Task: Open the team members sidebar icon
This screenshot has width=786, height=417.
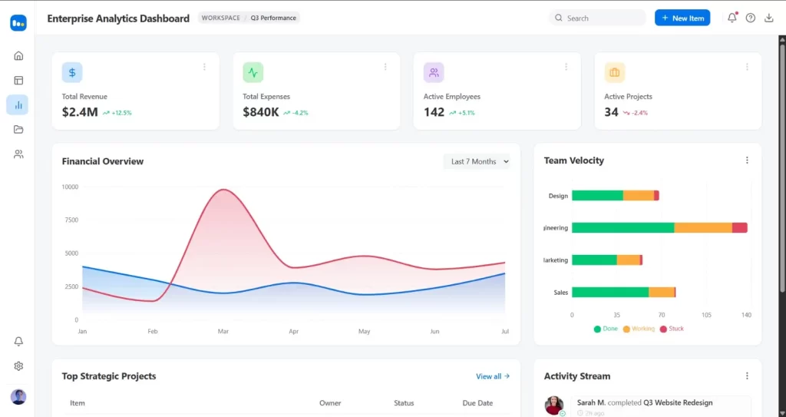Action: (18, 154)
